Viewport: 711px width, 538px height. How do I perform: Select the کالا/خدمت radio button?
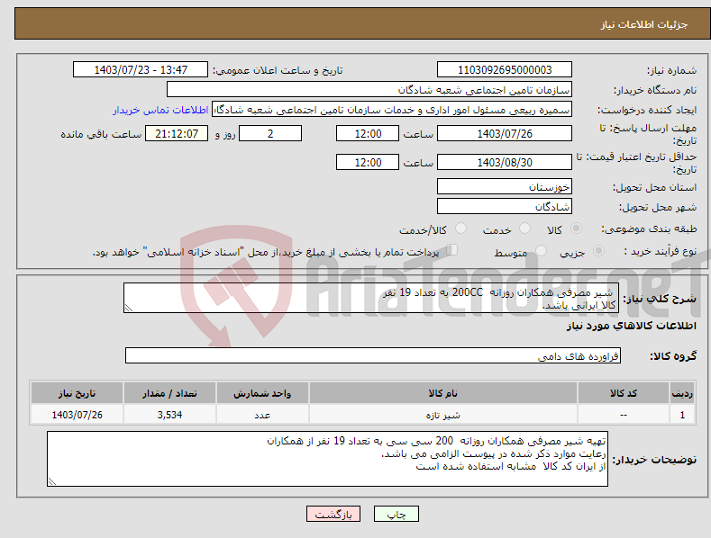click(x=460, y=229)
